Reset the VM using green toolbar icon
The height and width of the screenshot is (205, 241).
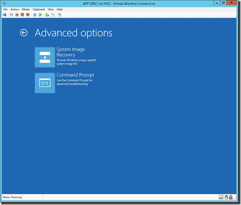click(40, 15)
